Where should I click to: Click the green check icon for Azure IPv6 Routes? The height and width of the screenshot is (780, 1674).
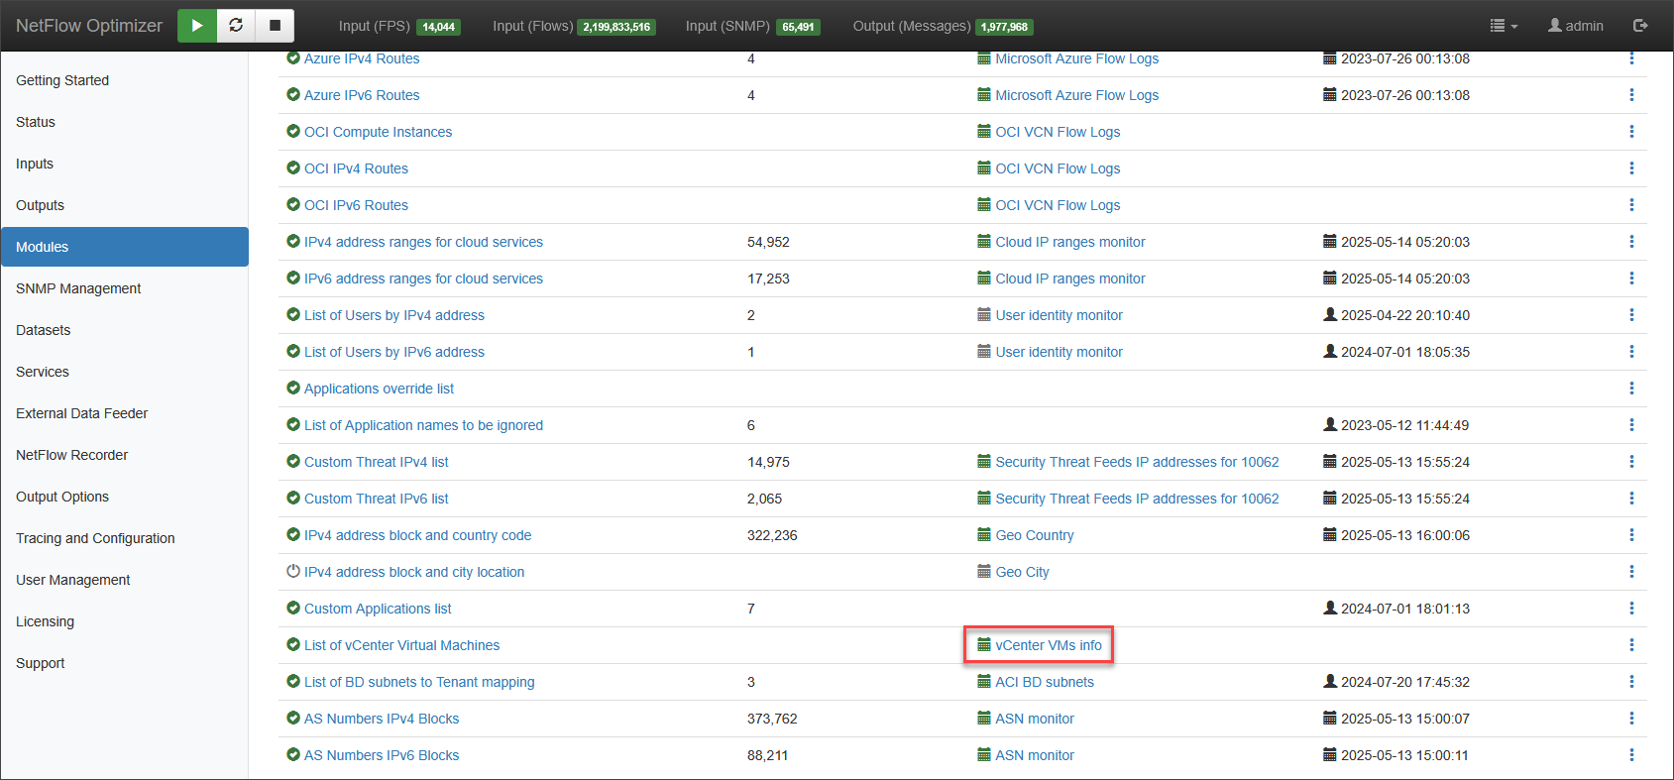click(x=293, y=94)
